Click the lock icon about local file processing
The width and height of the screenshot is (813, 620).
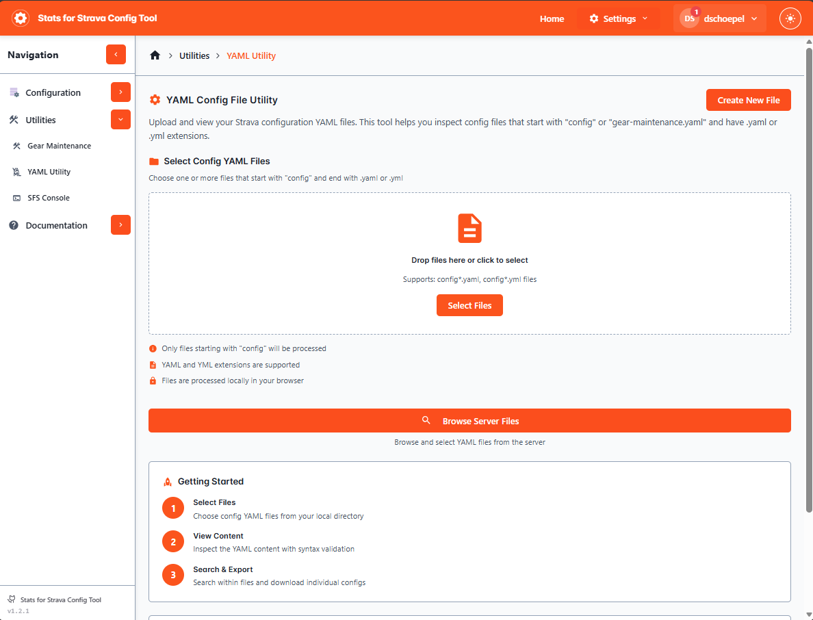point(153,380)
